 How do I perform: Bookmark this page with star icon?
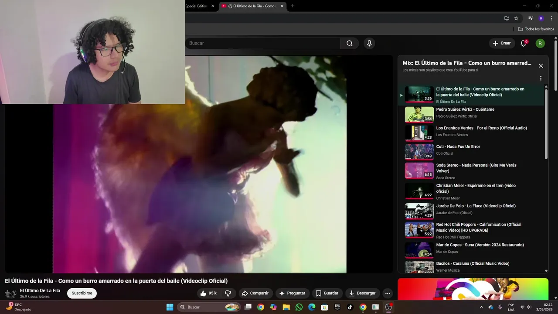(516, 18)
